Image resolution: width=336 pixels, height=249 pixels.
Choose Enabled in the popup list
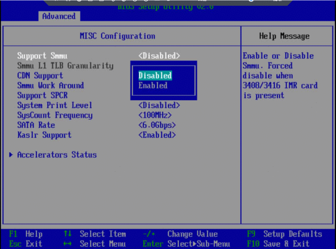click(x=153, y=86)
